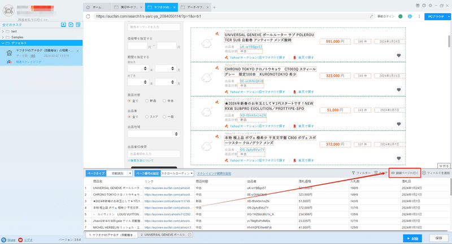Close the ヤフオクのアナログ task in sidebar
452x244 pixels.
(x=77, y=51)
